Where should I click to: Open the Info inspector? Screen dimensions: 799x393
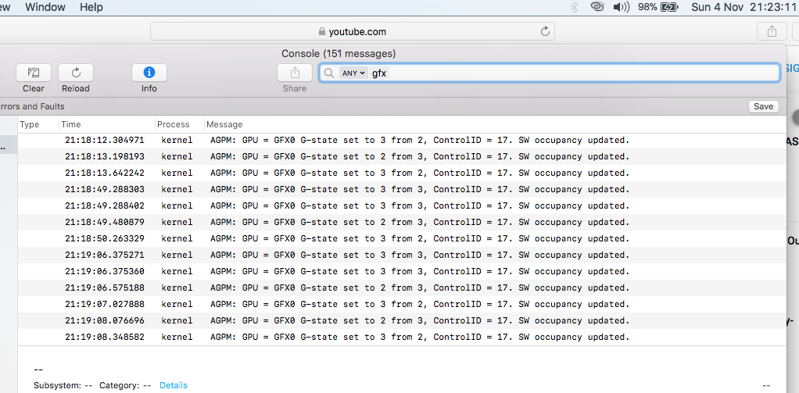pos(149,73)
